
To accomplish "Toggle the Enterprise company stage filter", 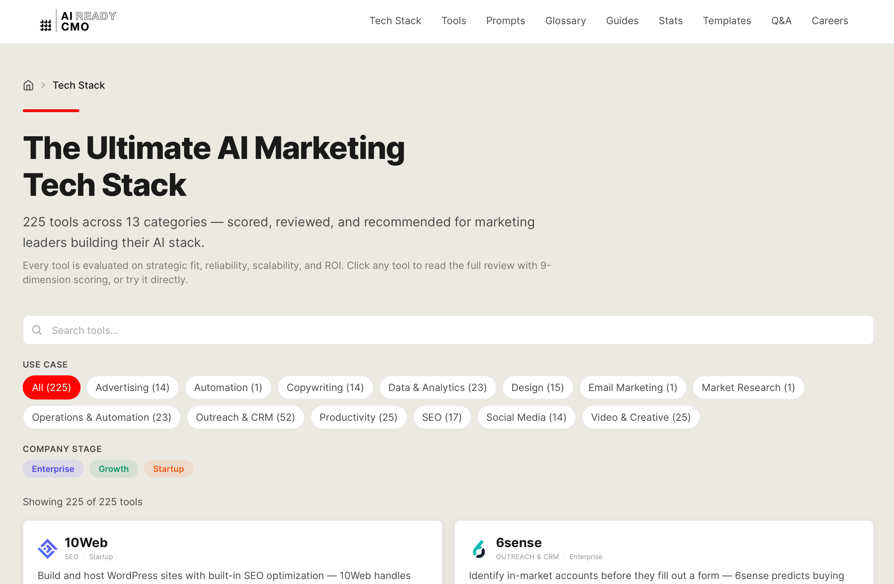I will [x=53, y=469].
